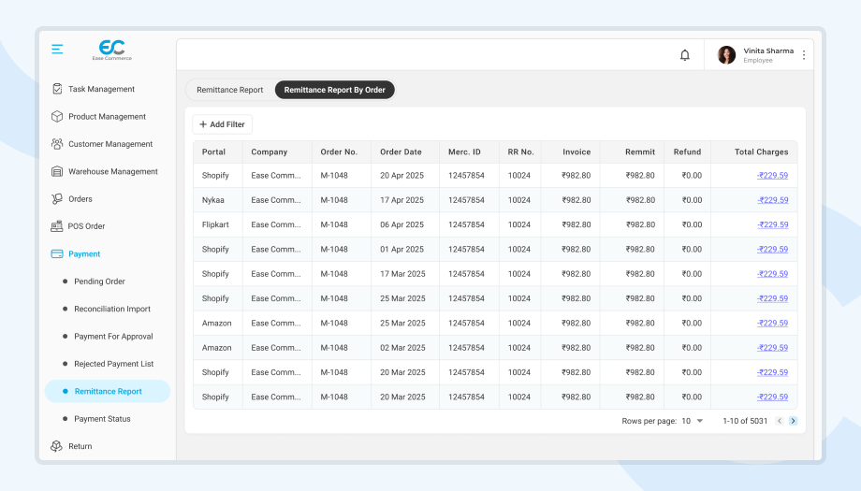Image resolution: width=861 pixels, height=491 pixels.
Task: Click the plus icon in Add Filter
Action: click(203, 124)
